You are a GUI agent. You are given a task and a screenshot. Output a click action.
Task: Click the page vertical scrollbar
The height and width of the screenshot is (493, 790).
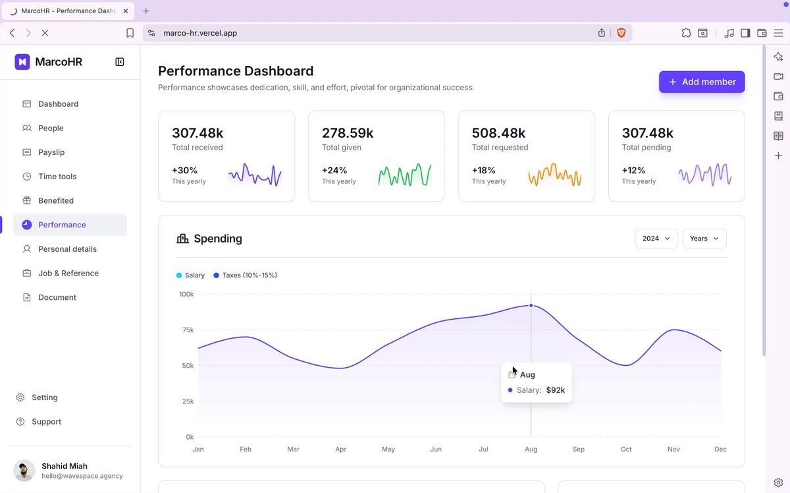(x=764, y=201)
